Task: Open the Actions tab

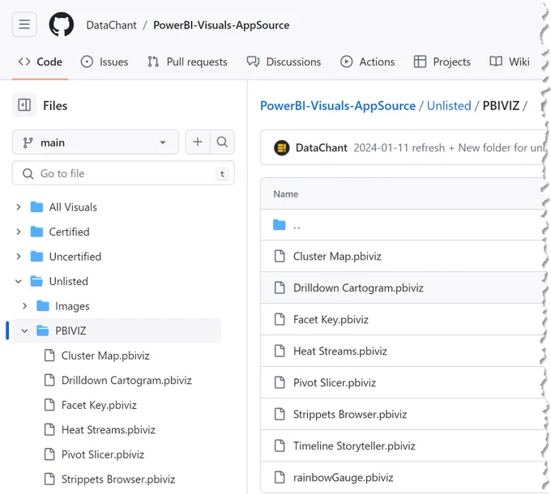Action: click(x=367, y=62)
